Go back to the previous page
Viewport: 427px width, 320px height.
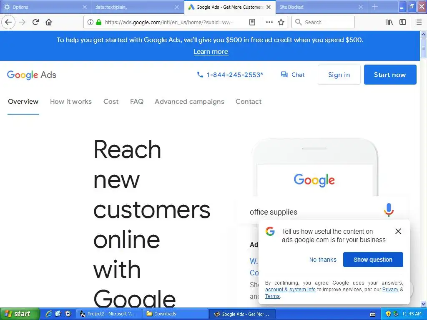(x=8, y=22)
